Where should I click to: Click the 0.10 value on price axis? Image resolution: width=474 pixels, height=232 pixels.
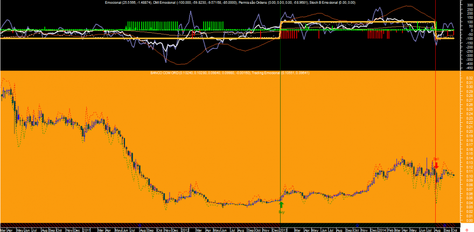pos(469,175)
